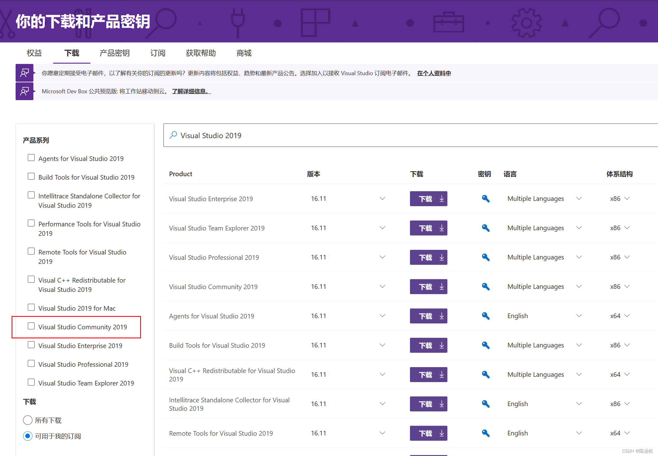Download Agents for Visual Studio 2019
The width and height of the screenshot is (658, 456).
click(x=428, y=316)
